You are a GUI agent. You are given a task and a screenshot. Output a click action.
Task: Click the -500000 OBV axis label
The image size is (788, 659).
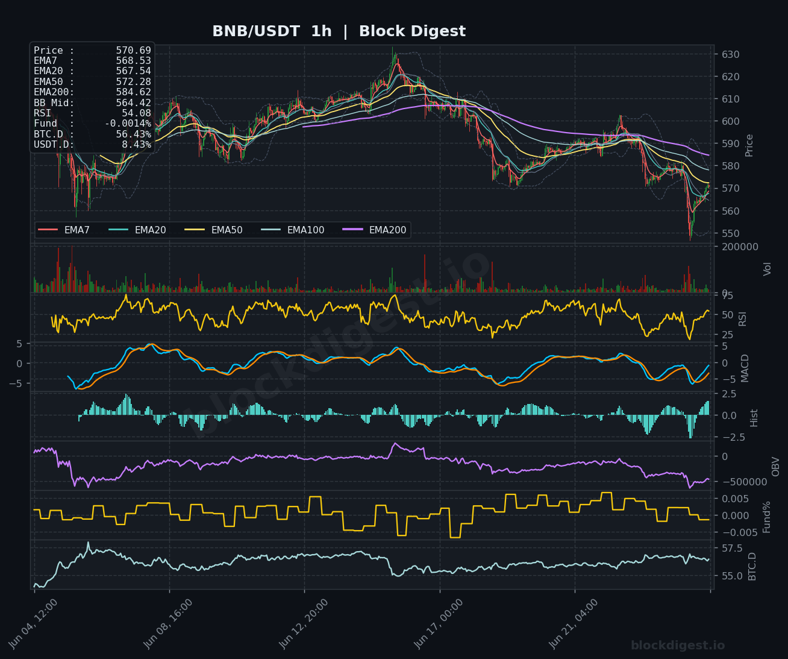(x=745, y=482)
